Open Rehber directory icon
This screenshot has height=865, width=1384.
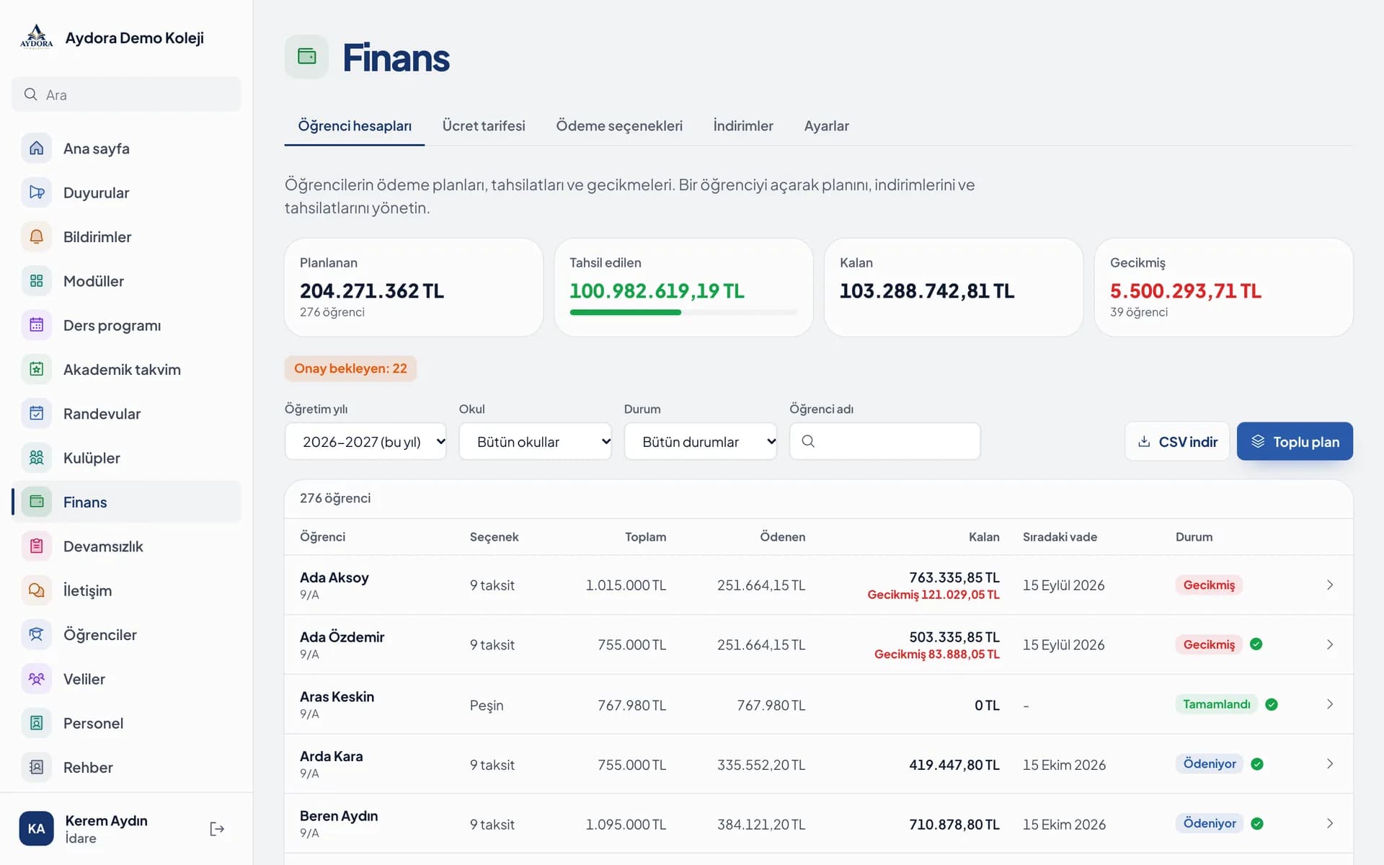[36, 767]
